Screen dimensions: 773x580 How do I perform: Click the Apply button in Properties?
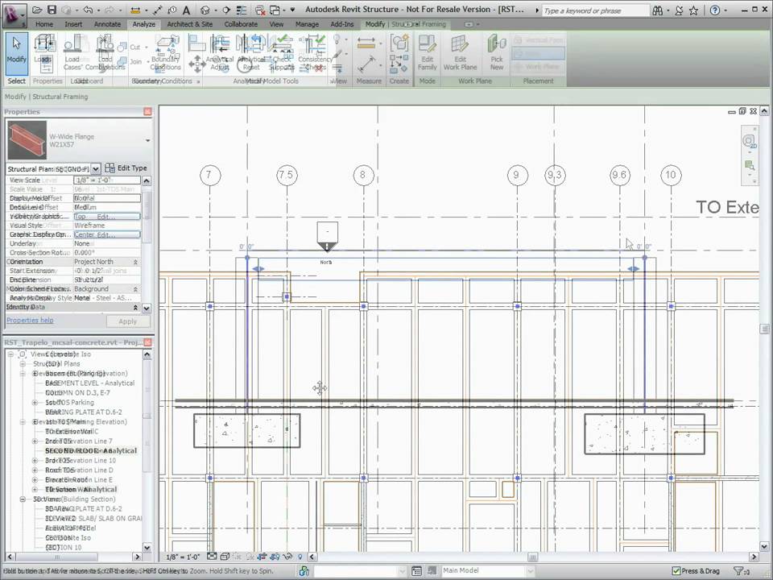point(128,321)
